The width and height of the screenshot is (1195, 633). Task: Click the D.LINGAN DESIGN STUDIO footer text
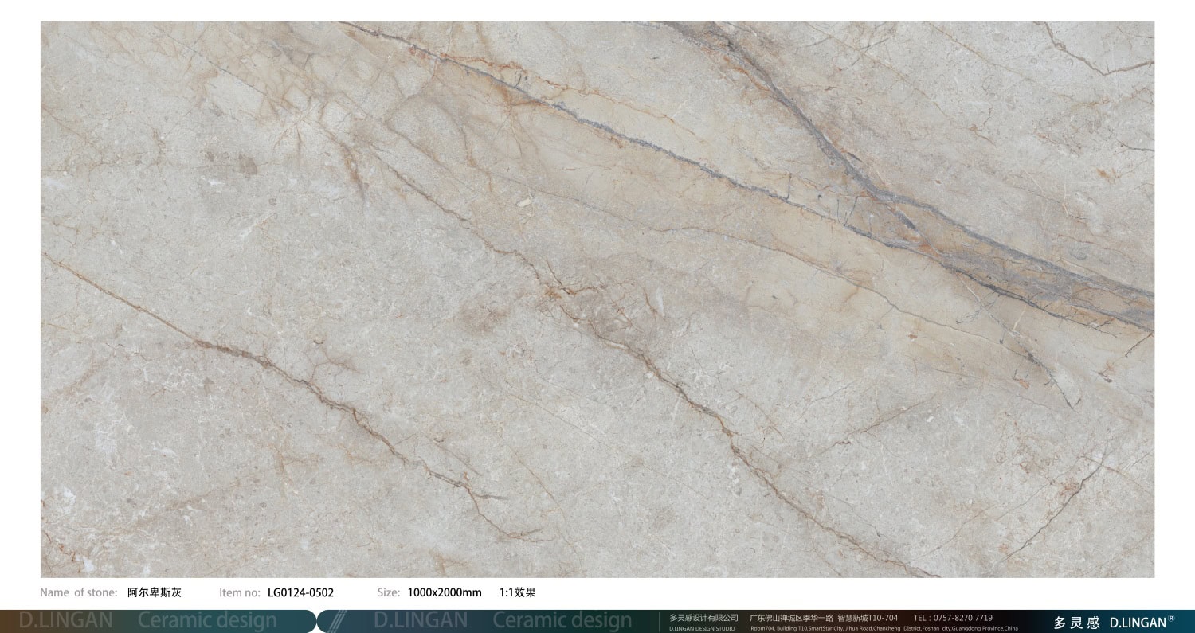click(x=702, y=629)
